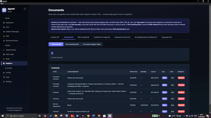Collapse the sidebar with the arrow button
Viewport: 211px width, 118px height.
pyautogui.click(x=25, y=9)
